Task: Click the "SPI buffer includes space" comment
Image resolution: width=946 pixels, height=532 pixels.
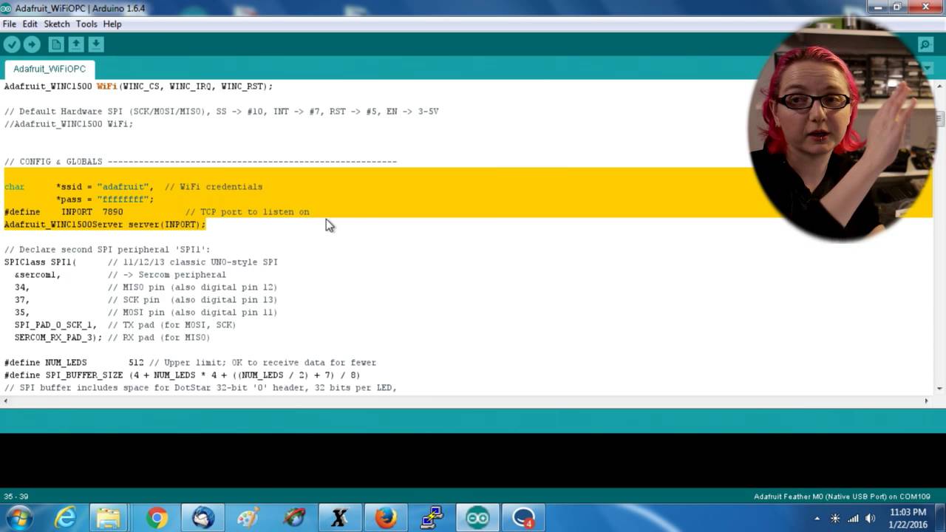Action: click(200, 388)
